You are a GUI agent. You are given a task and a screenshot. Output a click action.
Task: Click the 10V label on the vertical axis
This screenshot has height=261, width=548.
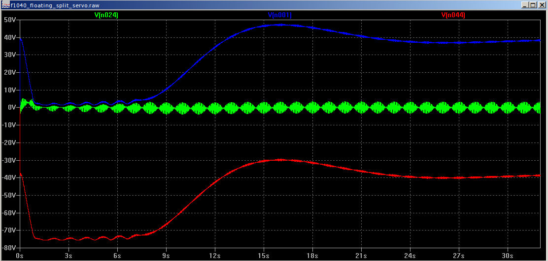(10, 90)
